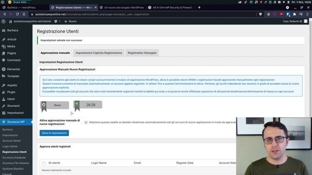Sort by the Register Date column header
Image resolution: width=312 pixels, height=175 pixels.
tap(185, 163)
